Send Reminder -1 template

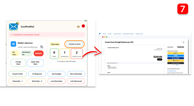(17, 81)
